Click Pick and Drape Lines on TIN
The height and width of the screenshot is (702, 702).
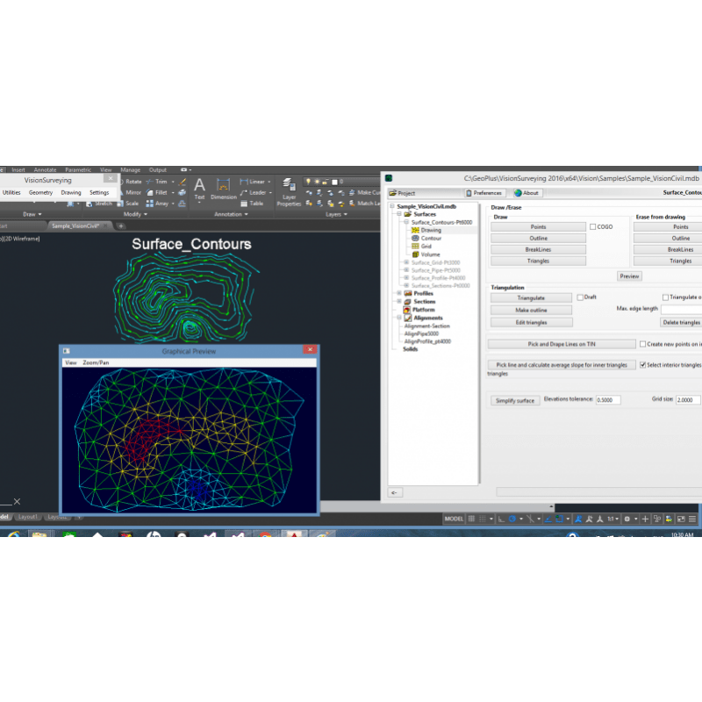(562, 344)
